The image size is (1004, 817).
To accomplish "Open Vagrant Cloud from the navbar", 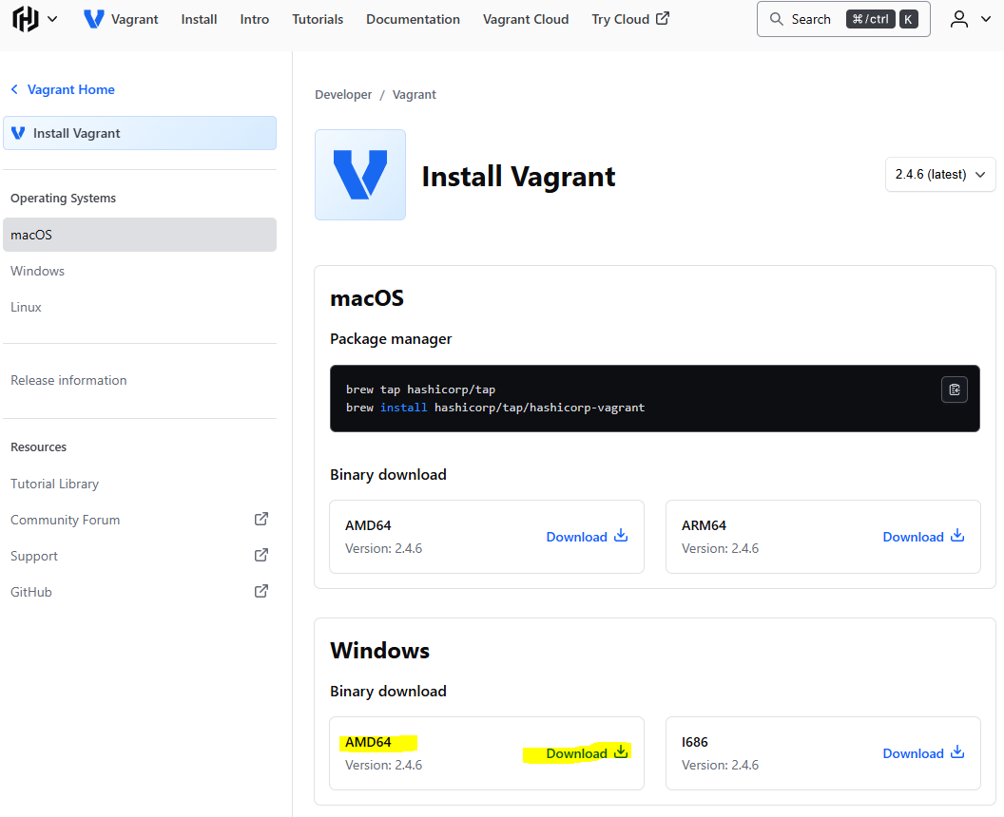I will 526,18.
